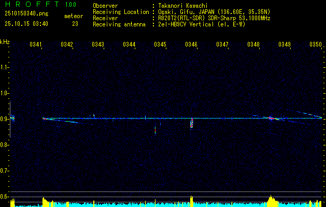The height and width of the screenshot is (207, 326).
Task: Click the Observer field label
Action: (x=105, y=6)
